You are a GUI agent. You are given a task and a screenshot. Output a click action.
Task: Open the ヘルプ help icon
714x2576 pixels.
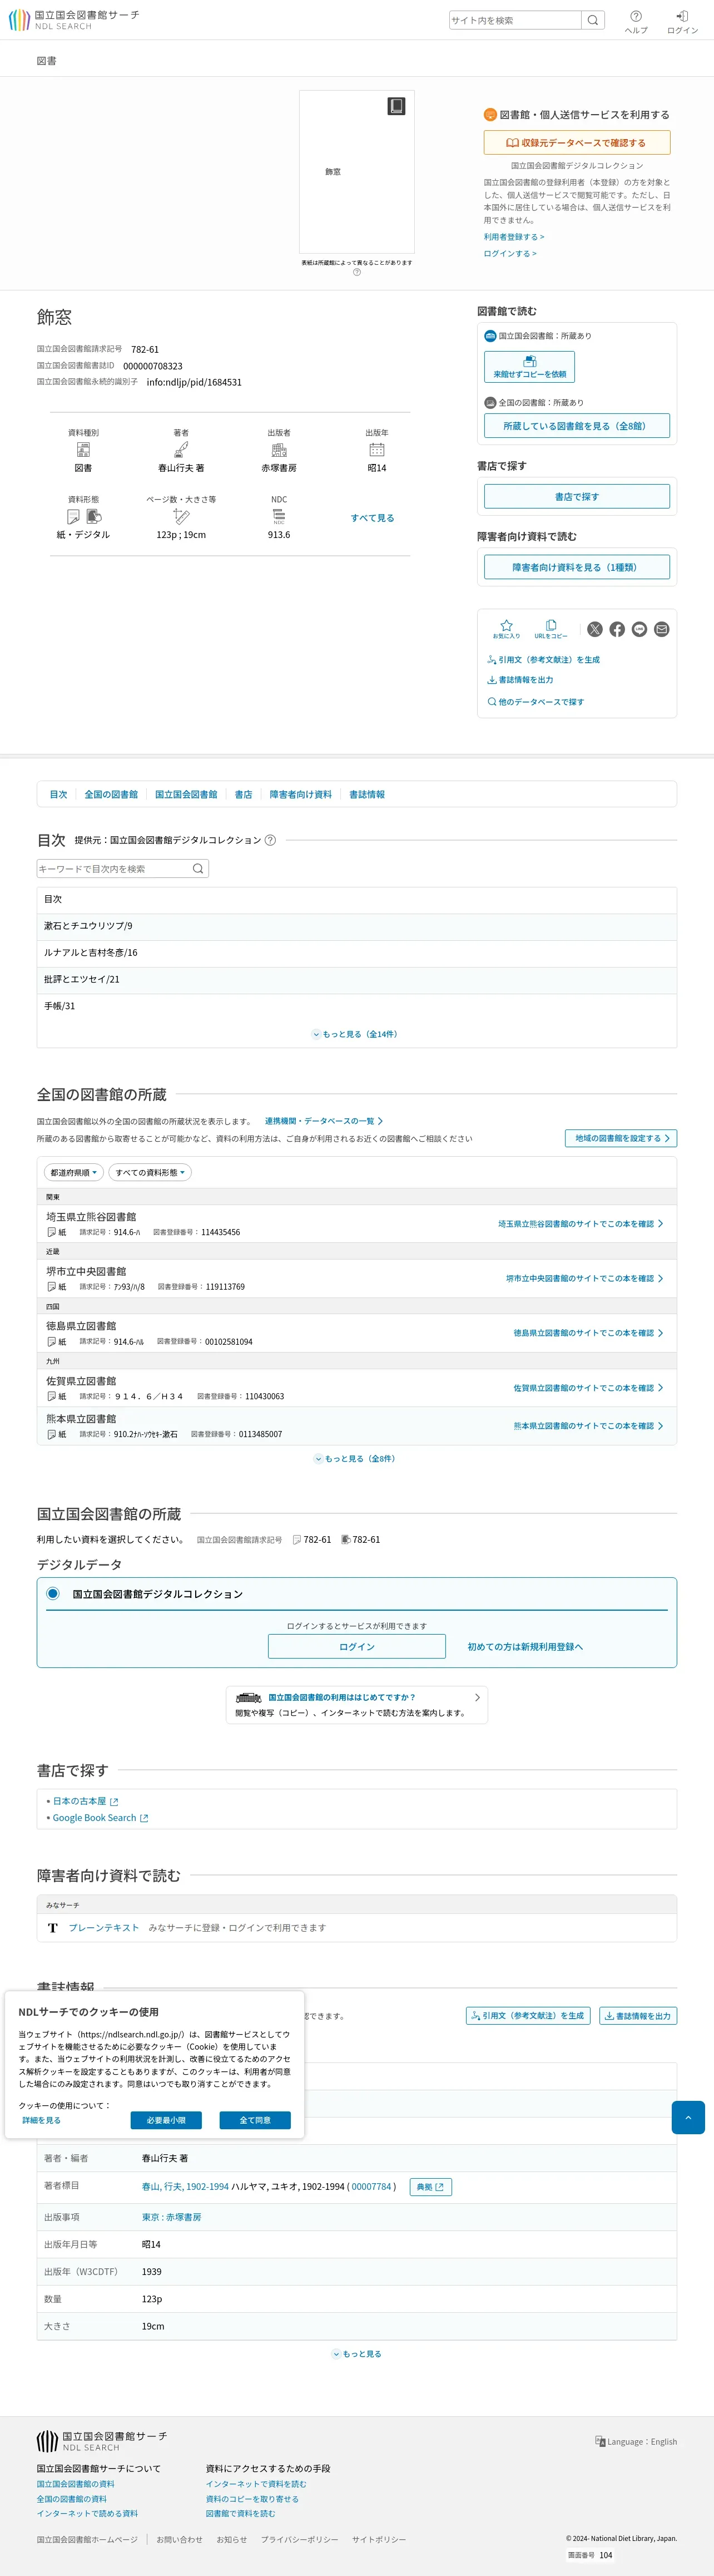636,21
